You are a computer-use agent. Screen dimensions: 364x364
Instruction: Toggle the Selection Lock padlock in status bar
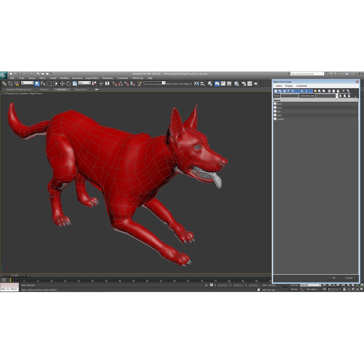[x=206, y=285]
